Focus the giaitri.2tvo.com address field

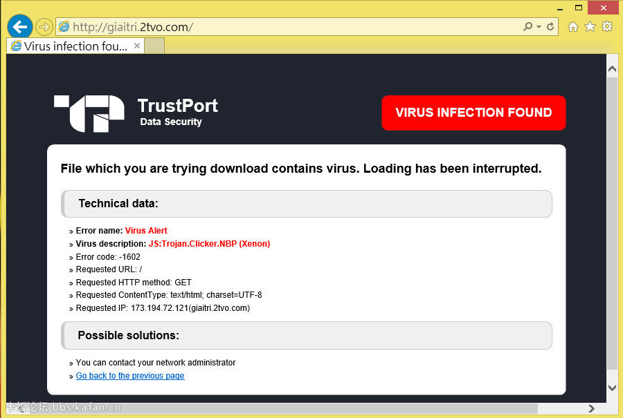pos(291,27)
